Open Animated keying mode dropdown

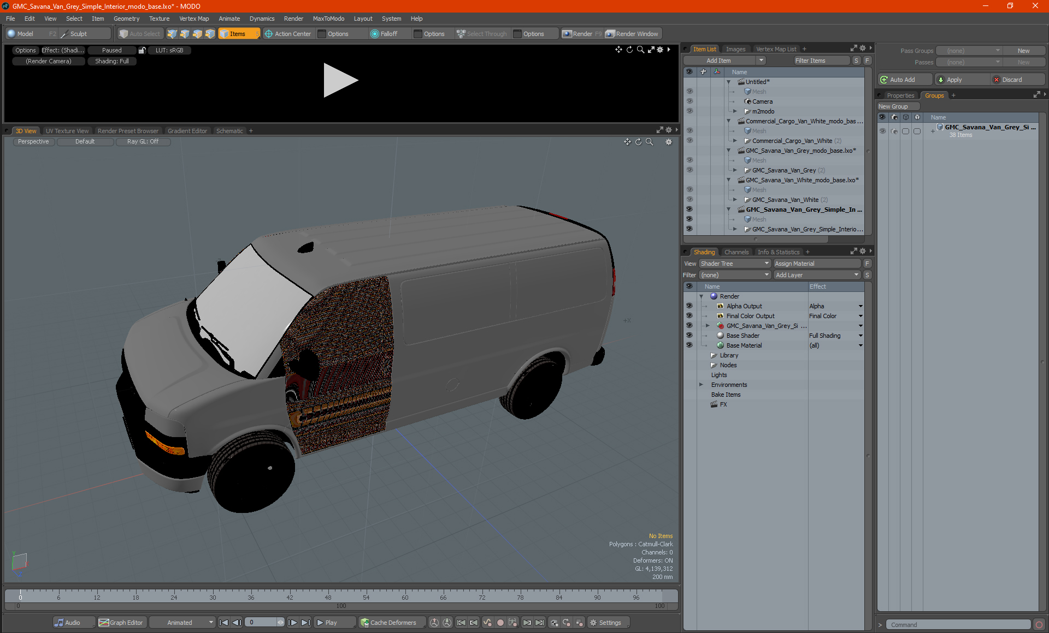click(x=182, y=623)
